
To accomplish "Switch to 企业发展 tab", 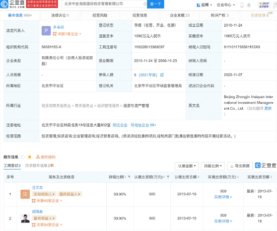I will pos(180,16).
